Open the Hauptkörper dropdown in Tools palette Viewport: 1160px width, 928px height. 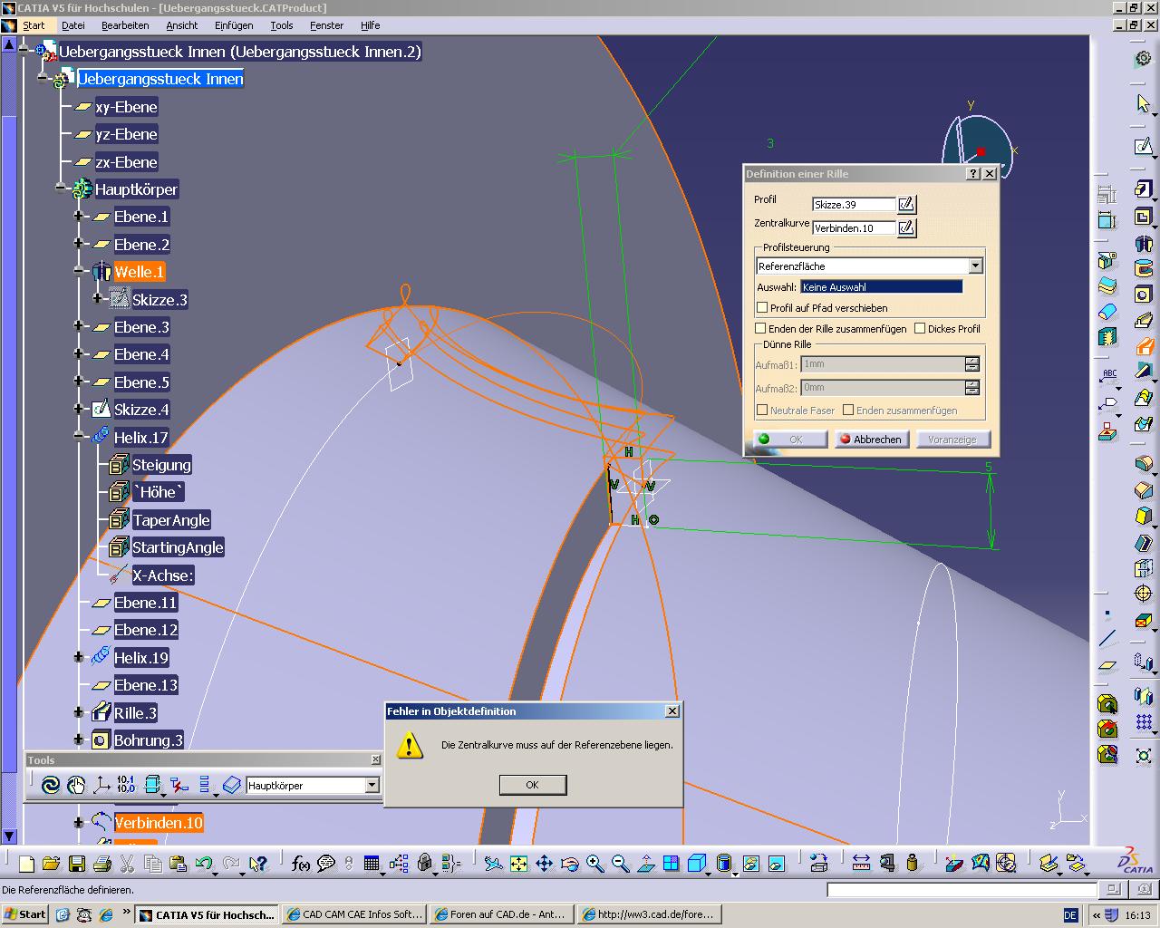tap(372, 785)
